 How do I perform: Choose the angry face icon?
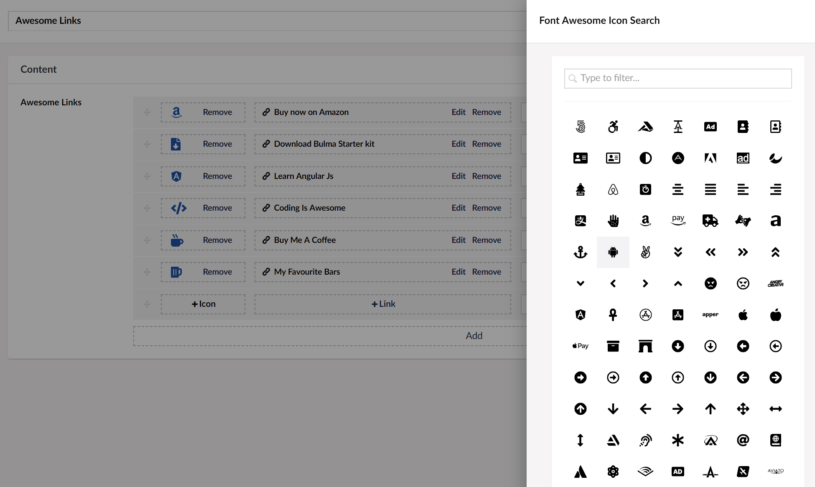click(710, 283)
